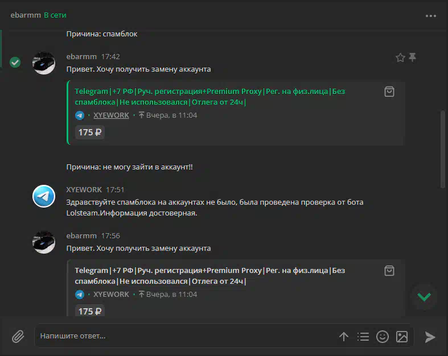Send the reply with the arrow button
448x356 pixels.
pos(430,337)
